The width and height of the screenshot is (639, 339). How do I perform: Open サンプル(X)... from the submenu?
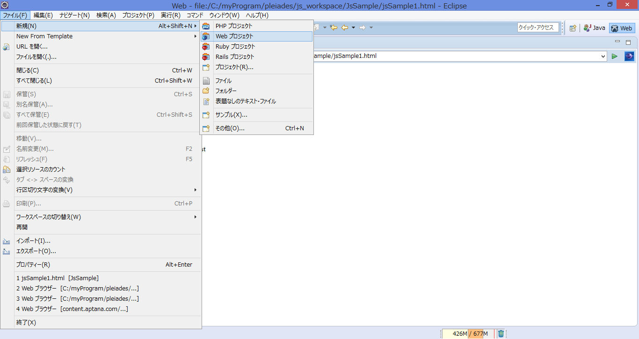[256, 115]
